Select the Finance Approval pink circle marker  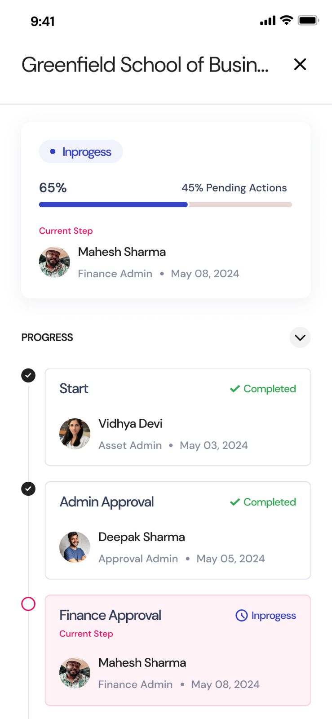(x=28, y=604)
